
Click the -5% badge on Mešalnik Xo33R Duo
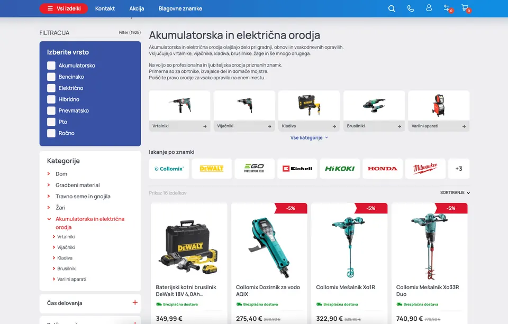coord(451,208)
